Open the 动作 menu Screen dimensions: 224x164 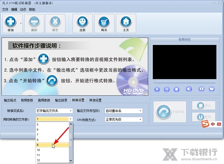23,10
